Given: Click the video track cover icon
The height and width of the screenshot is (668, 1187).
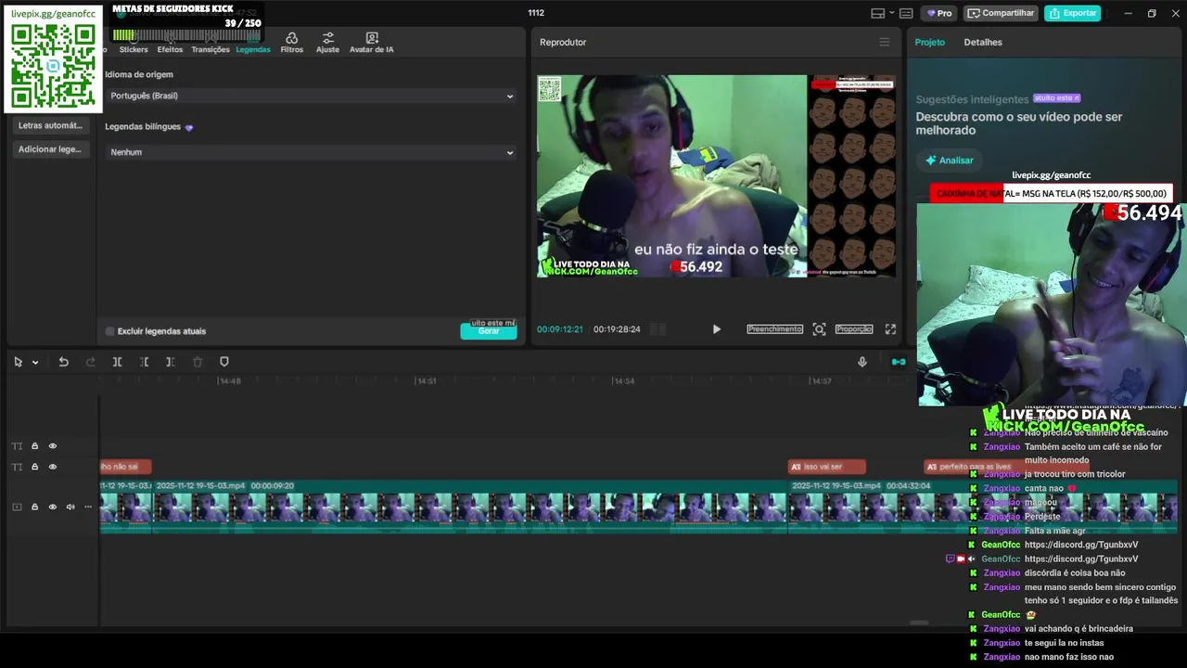Looking at the screenshot, I should [17, 507].
